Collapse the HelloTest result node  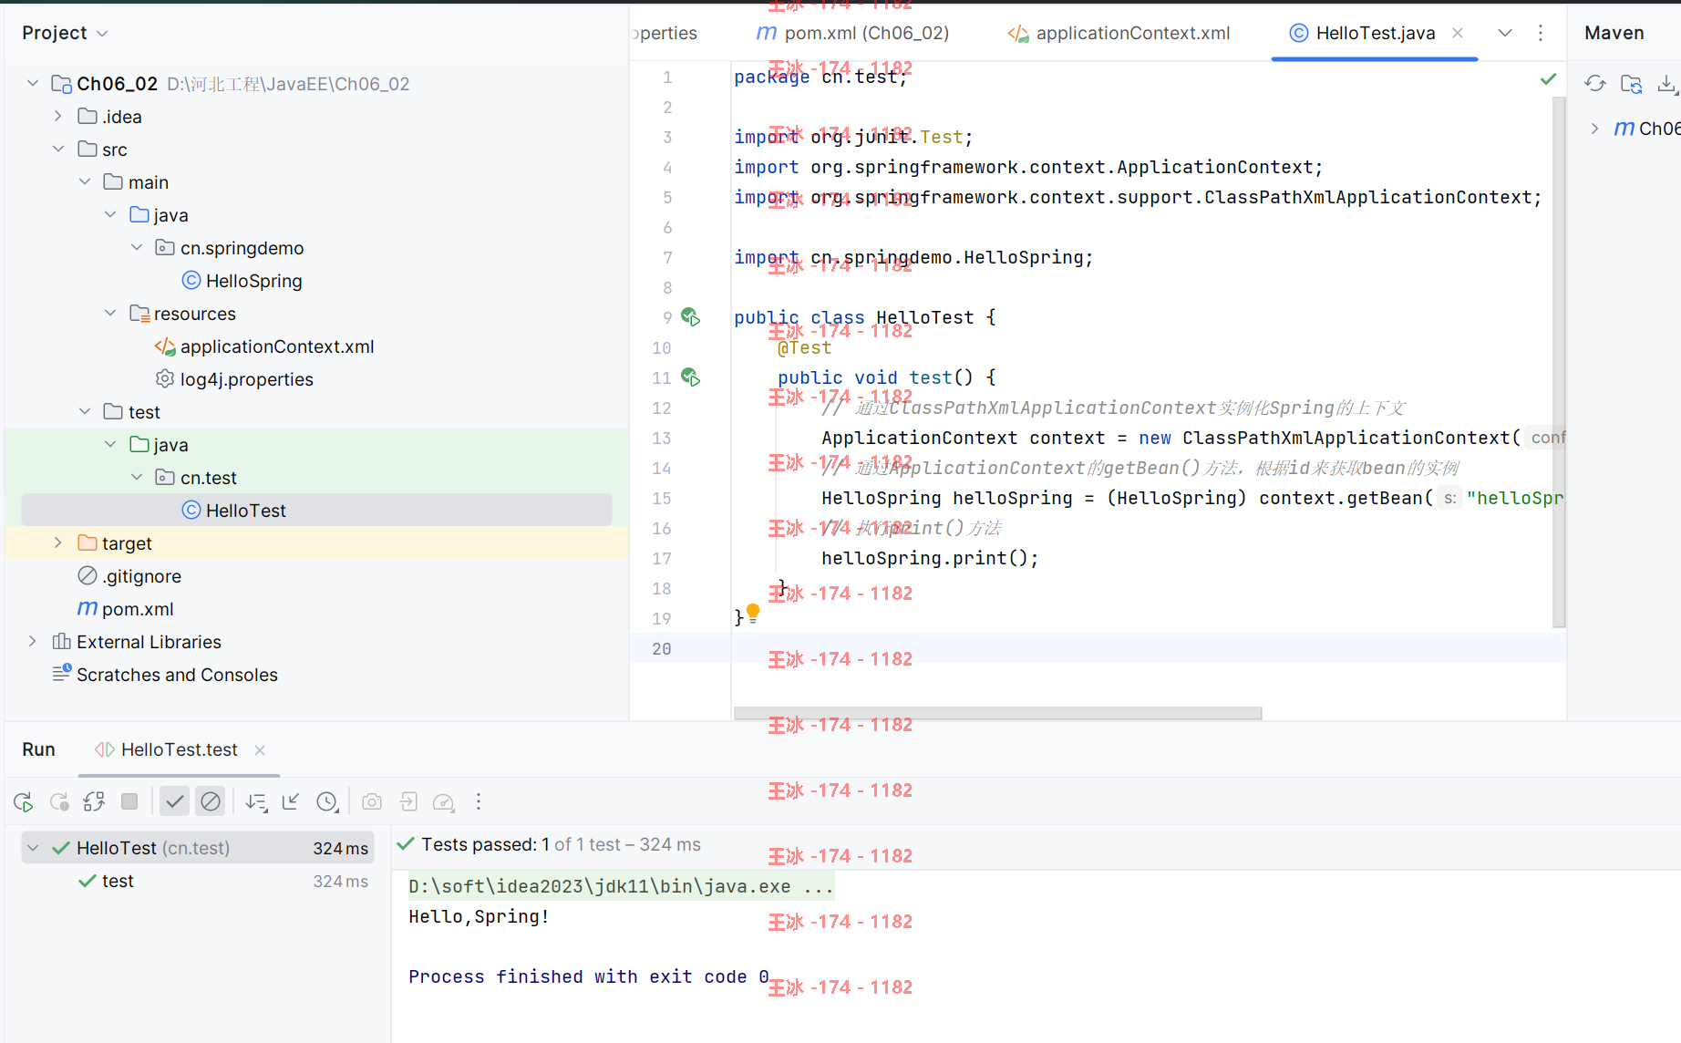(33, 848)
